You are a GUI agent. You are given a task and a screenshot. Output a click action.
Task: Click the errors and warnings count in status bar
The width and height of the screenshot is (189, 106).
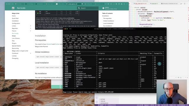pyautogui.click(x=112, y=105)
